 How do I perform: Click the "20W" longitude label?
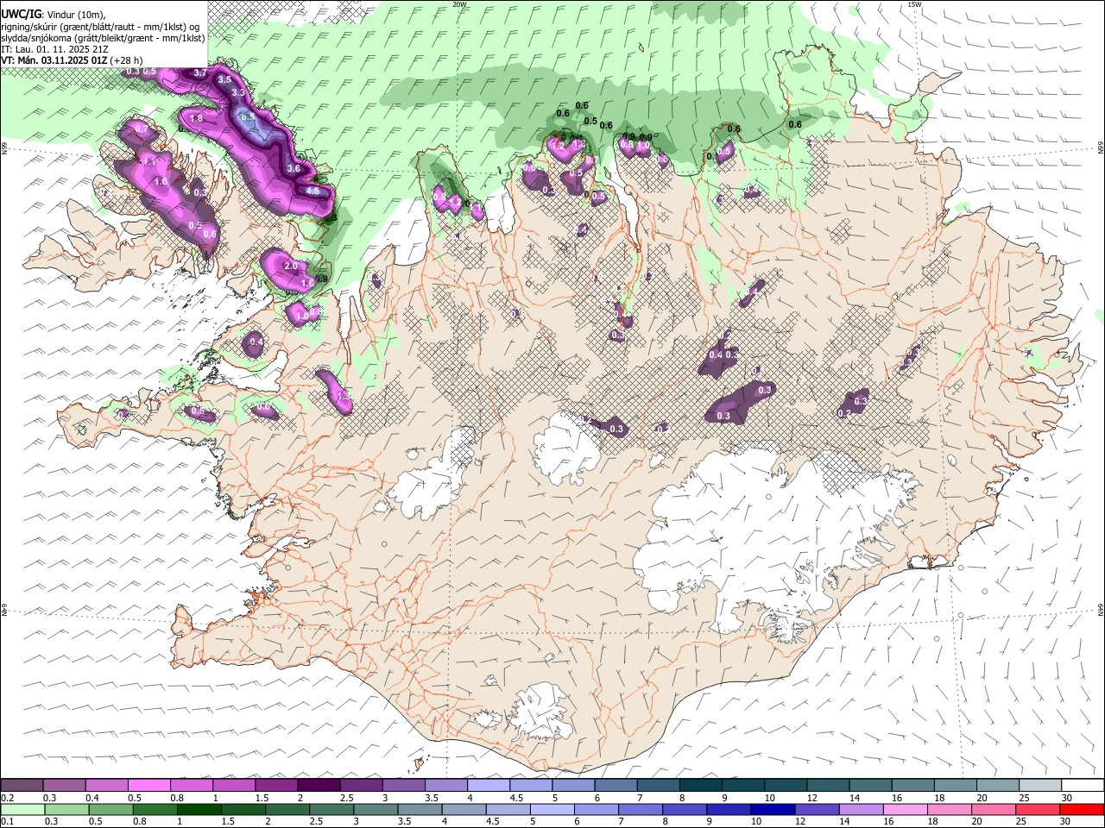(x=459, y=4)
